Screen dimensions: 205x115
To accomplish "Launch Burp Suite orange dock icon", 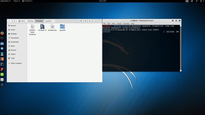I will 2,59.
